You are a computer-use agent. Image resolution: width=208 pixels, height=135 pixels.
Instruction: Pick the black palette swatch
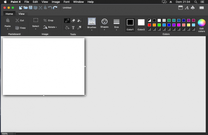(x=154, y=20)
